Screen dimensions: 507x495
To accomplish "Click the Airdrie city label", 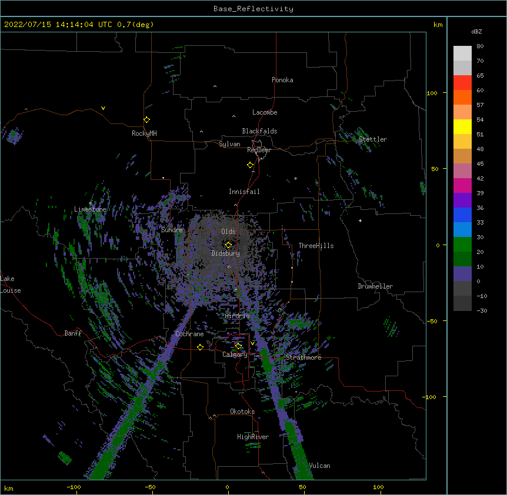I will pos(238,316).
